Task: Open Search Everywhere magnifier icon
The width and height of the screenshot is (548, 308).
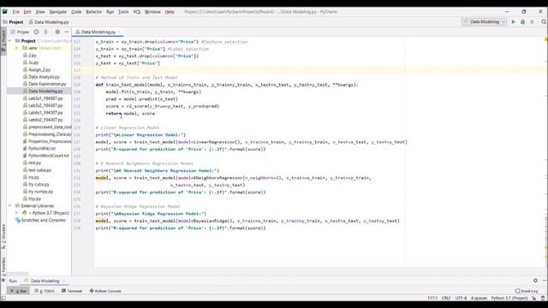Action: coord(544,21)
